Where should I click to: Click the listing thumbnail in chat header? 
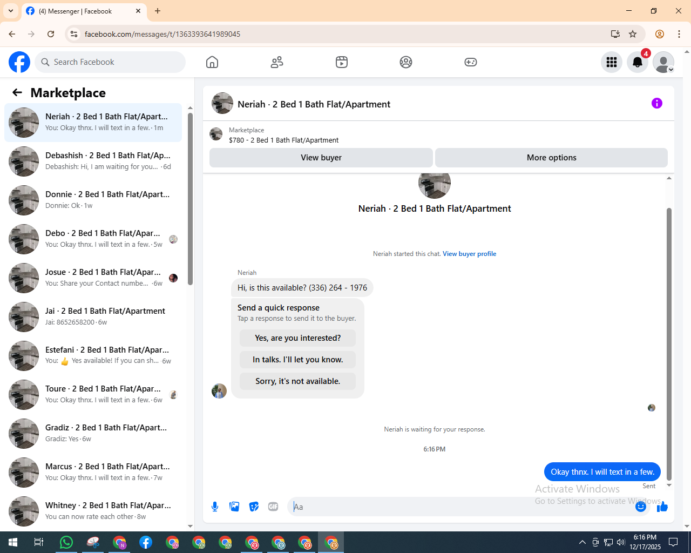coord(222,103)
